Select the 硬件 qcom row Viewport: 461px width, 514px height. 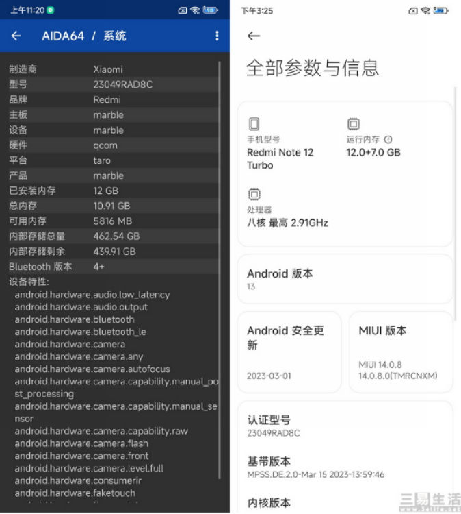[x=113, y=145]
